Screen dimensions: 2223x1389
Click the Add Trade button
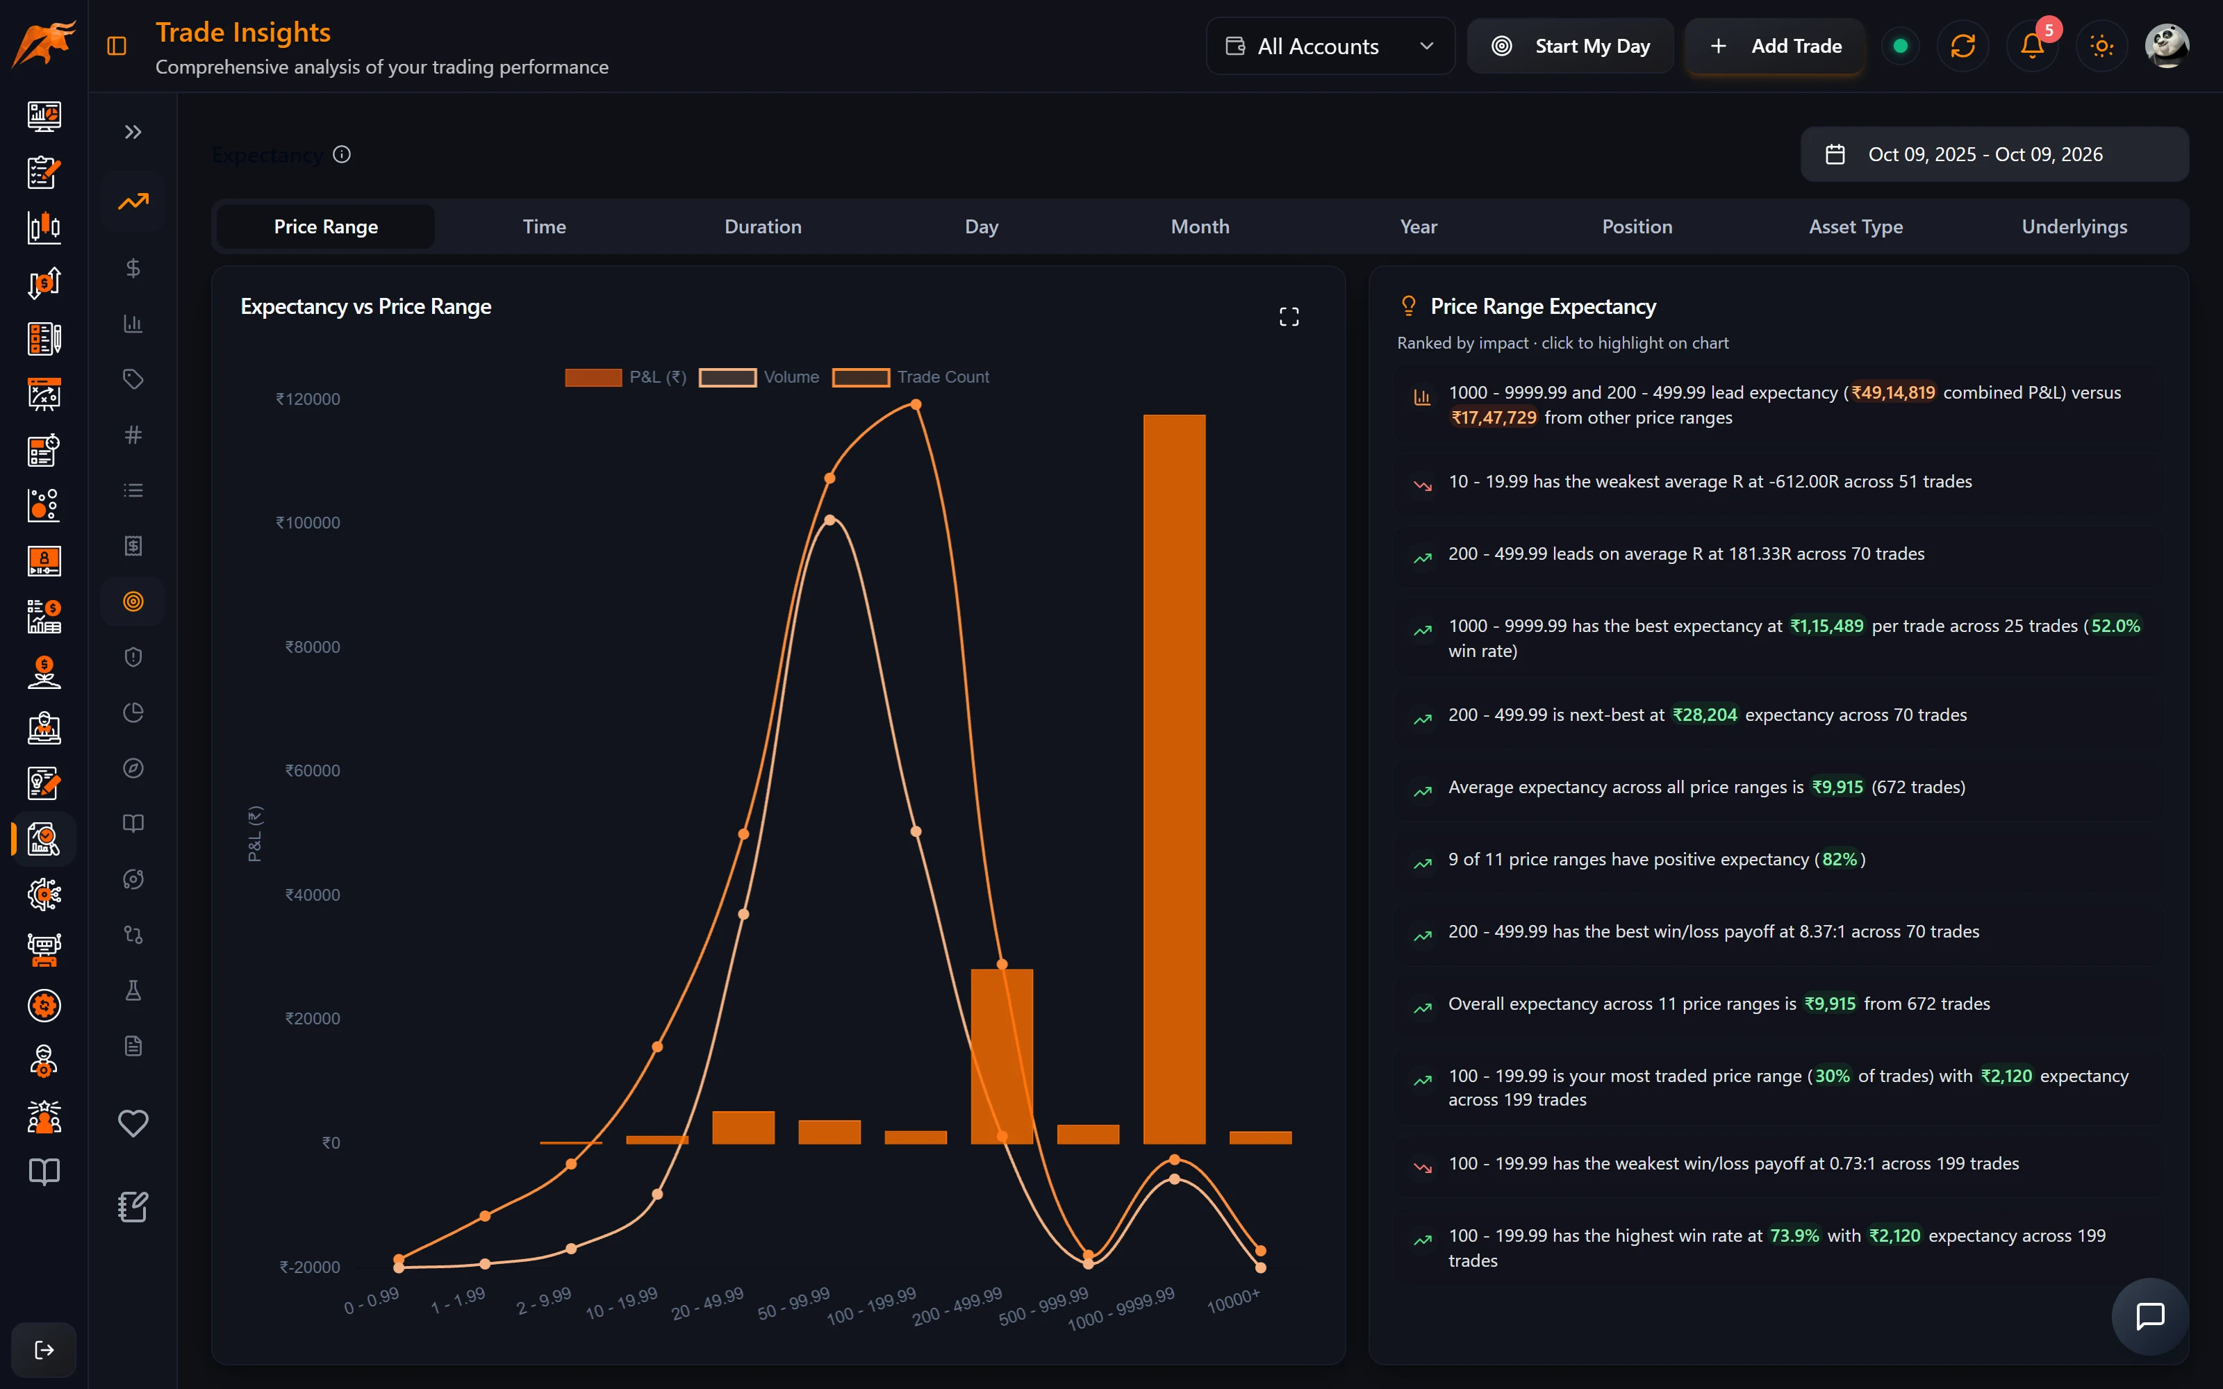click(1775, 46)
